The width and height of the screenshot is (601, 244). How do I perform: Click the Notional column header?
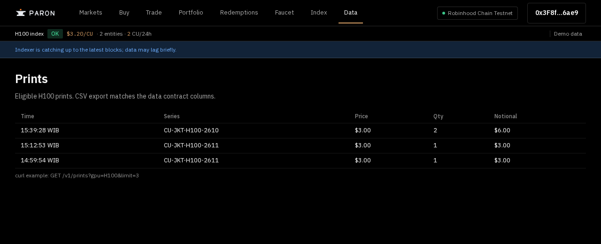pyautogui.click(x=506, y=116)
